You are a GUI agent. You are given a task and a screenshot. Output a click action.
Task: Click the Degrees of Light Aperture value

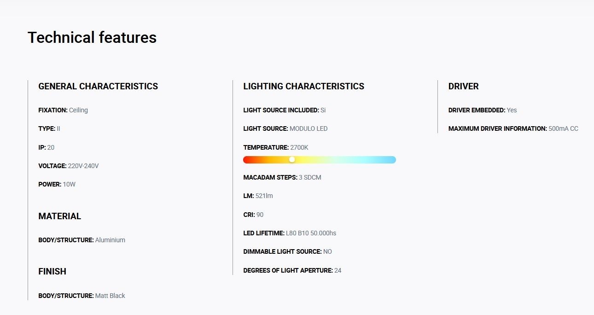[x=338, y=270]
